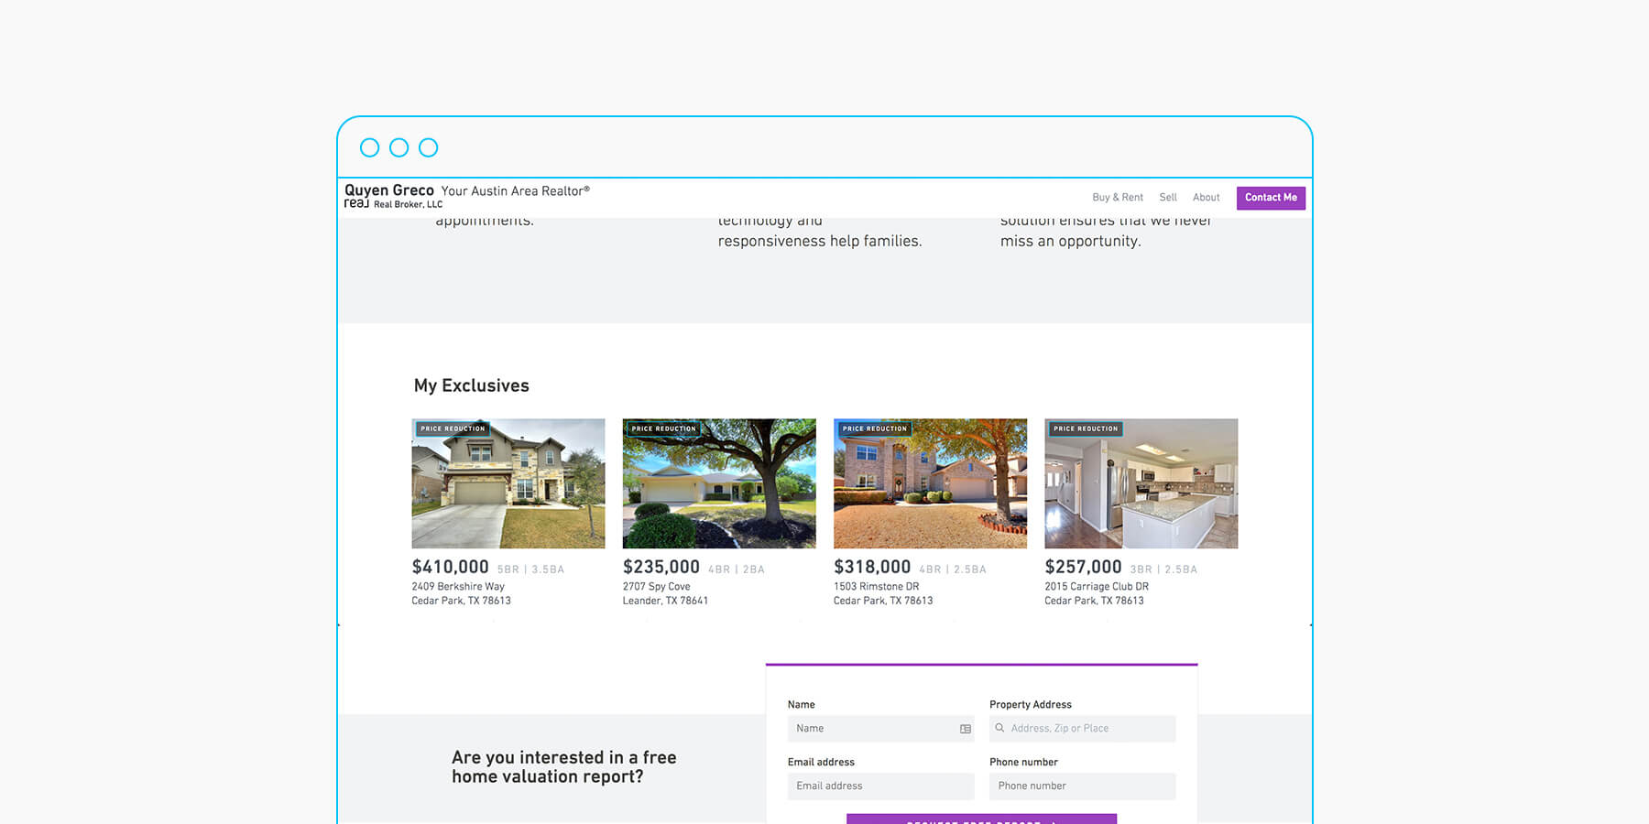Focus the Email address input field
The width and height of the screenshot is (1649, 824).
(x=880, y=786)
